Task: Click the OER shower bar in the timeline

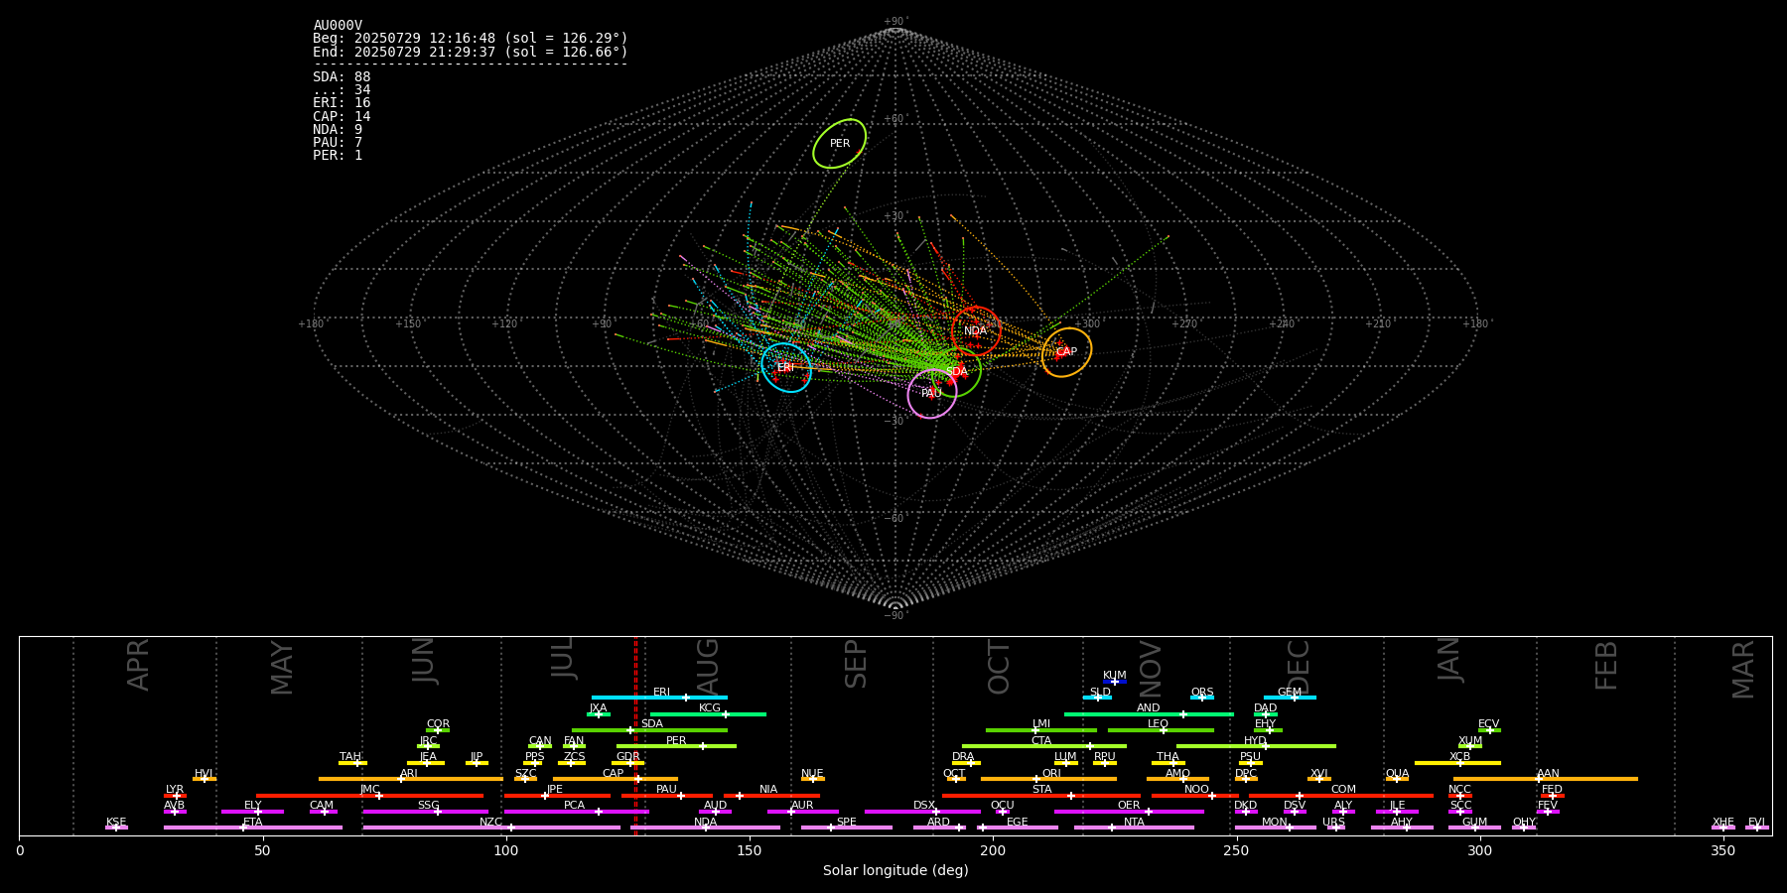Action: point(1129,812)
